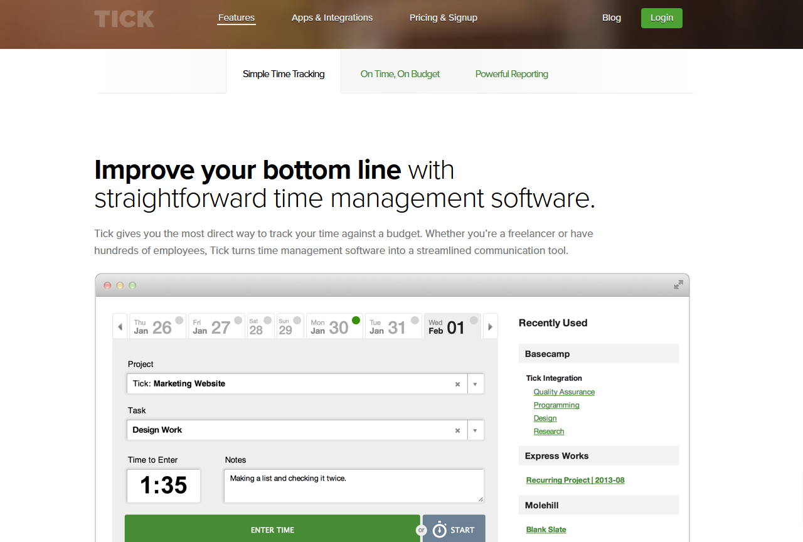This screenshot has width=803, height=542.
Task: Clear the Task field with its X icon
Action: 457,430
